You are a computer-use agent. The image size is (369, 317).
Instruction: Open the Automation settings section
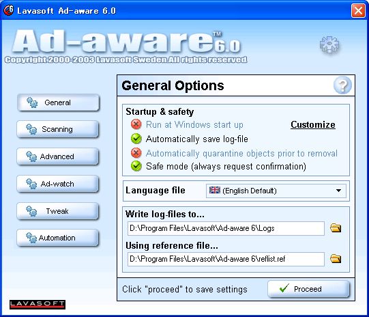[58, 238]
